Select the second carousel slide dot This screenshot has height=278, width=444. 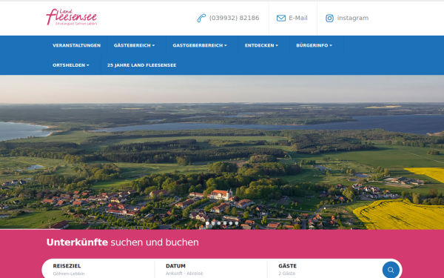tap(213, 223)
